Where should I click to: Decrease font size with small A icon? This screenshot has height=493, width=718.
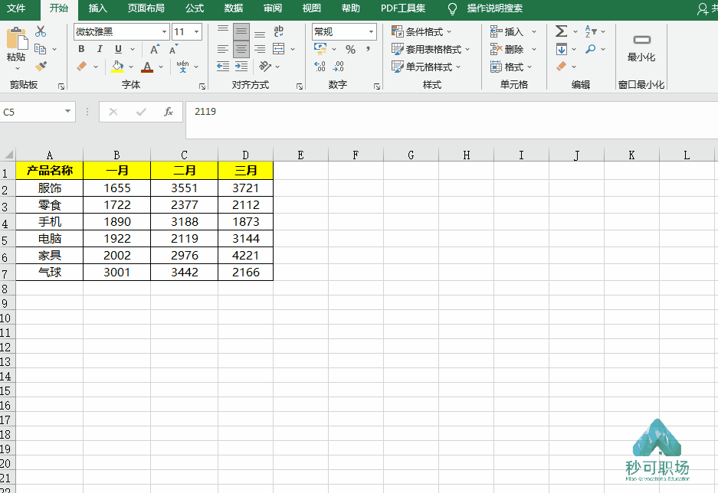pos(173,50)
